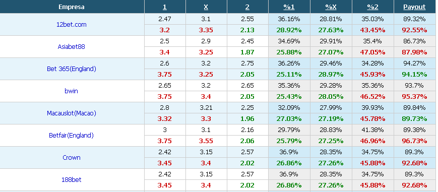Image resolution: width=438 pixels, height=192 pixels.
Task: Sort by the %X column header
Action: [331, 7]
